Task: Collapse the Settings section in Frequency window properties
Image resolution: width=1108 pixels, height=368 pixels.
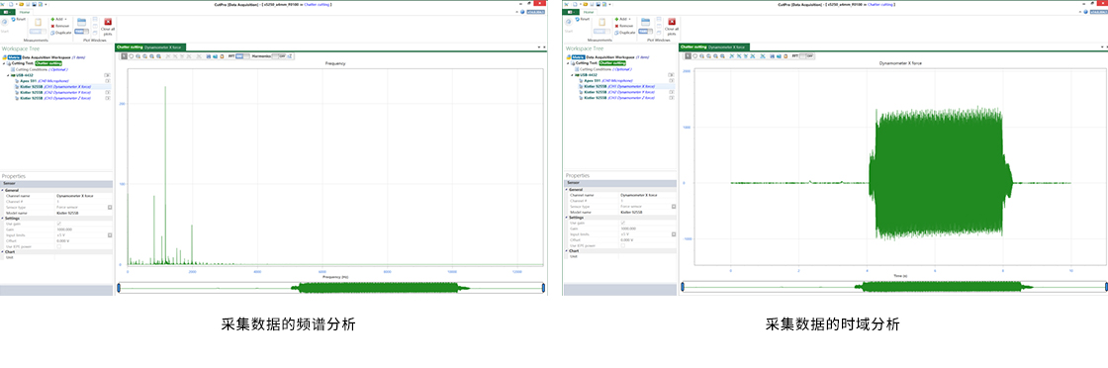Action: pos(3,218)
